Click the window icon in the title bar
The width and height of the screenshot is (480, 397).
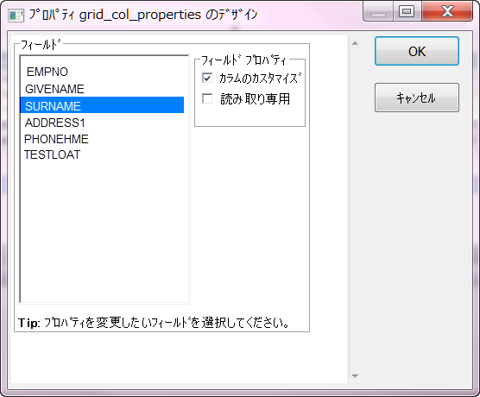coord(16,15)
